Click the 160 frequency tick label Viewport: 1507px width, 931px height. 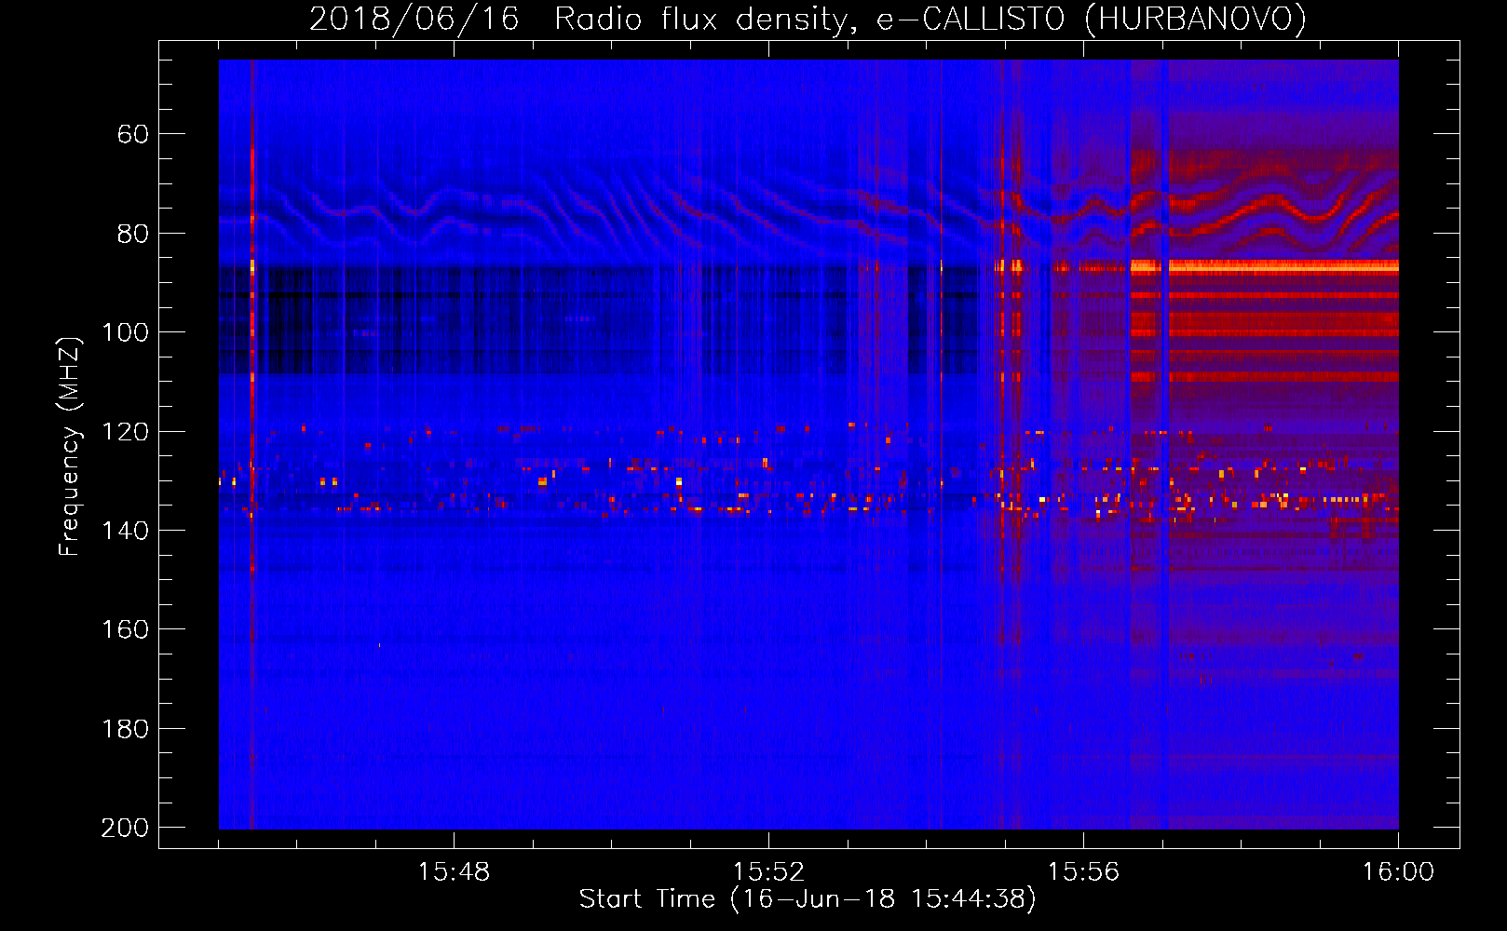click(x=125, y=629)
